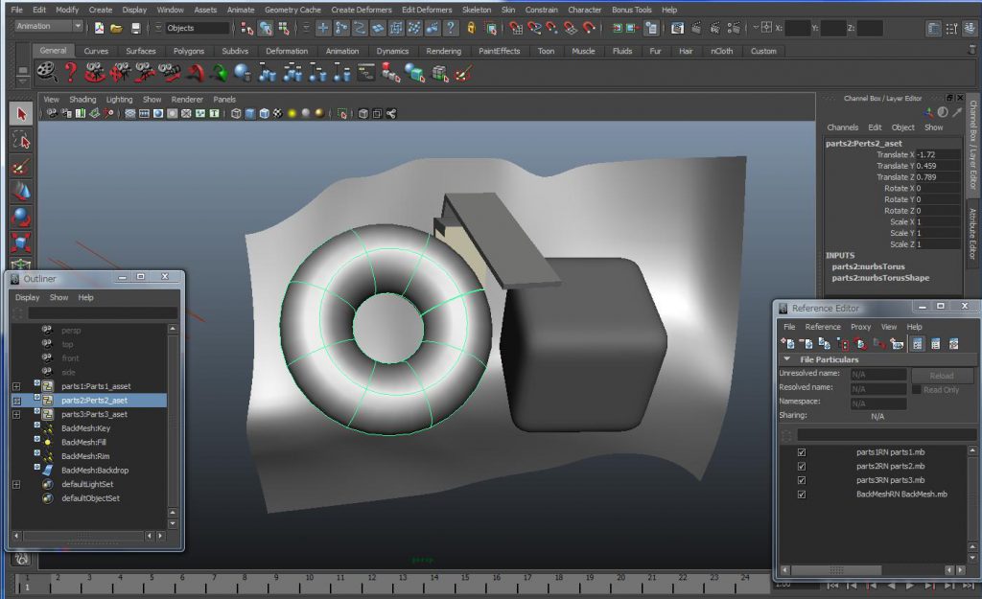Viewport: 982px width, 599px height.
Task: Toggle the Read Only checkbox
Action: coord(917,389)
